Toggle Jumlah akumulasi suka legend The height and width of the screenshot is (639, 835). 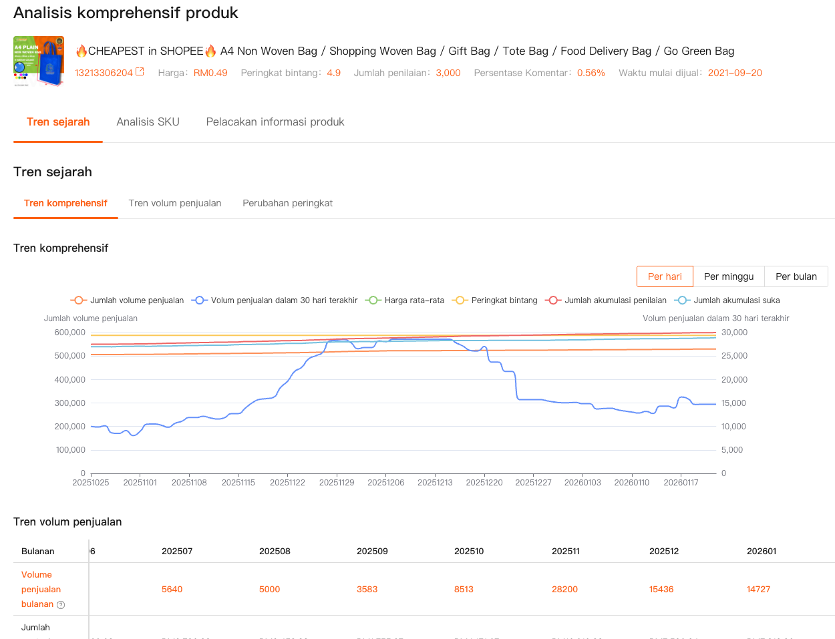click(727, 300)
